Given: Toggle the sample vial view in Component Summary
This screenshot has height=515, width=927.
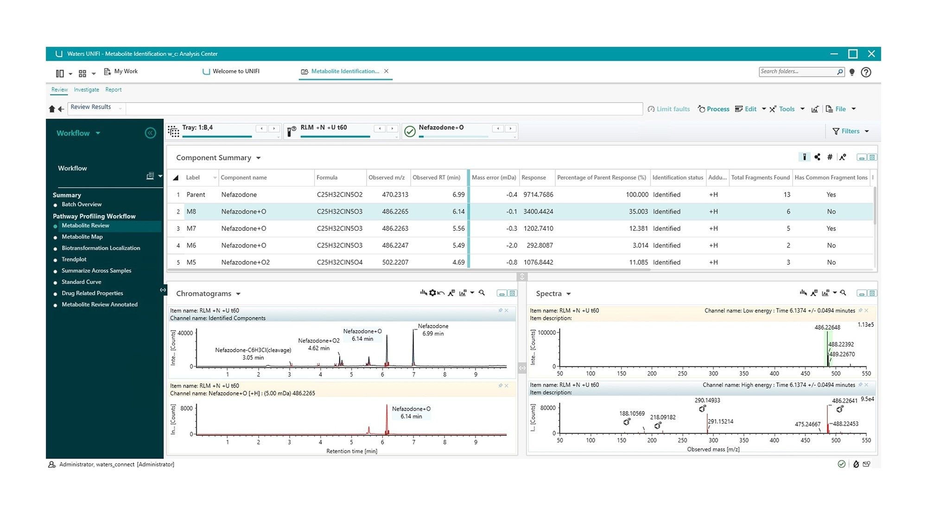Looking at the screenshot, I should point(805,157).
